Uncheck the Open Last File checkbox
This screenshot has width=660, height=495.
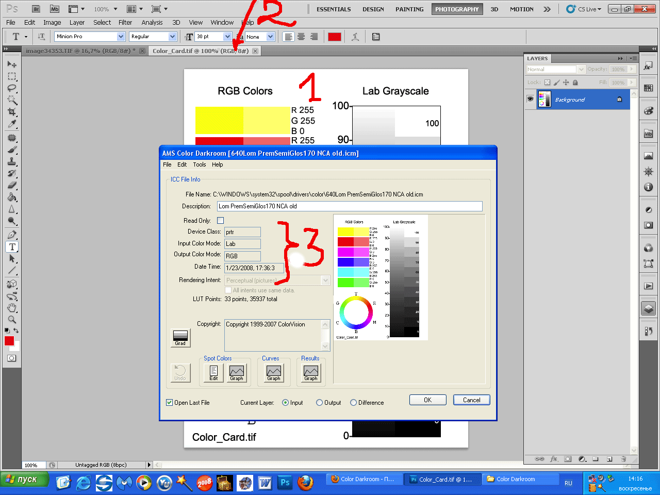click(x=169, y=403)
